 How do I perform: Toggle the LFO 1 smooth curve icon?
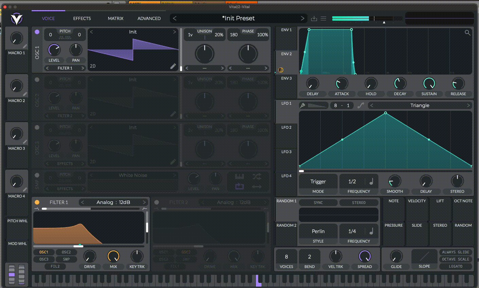point(360,105)
